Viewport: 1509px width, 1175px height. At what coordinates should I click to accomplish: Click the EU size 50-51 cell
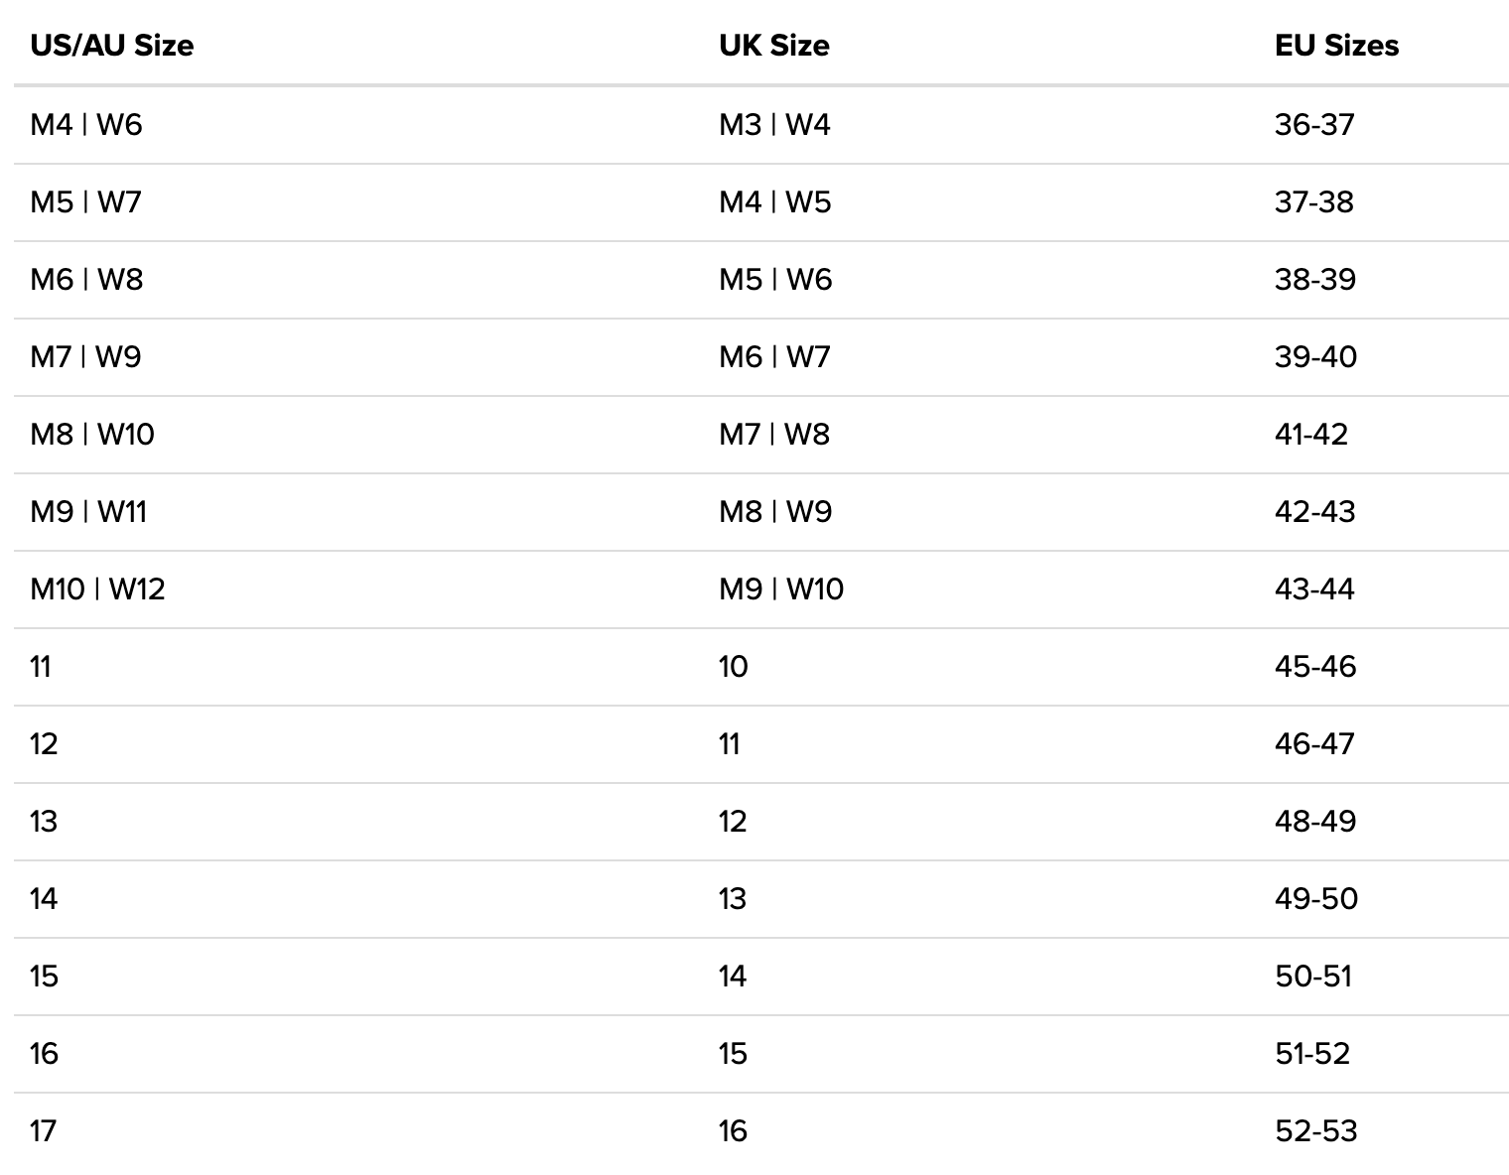pyautogui.click(x=1313, y=977)
